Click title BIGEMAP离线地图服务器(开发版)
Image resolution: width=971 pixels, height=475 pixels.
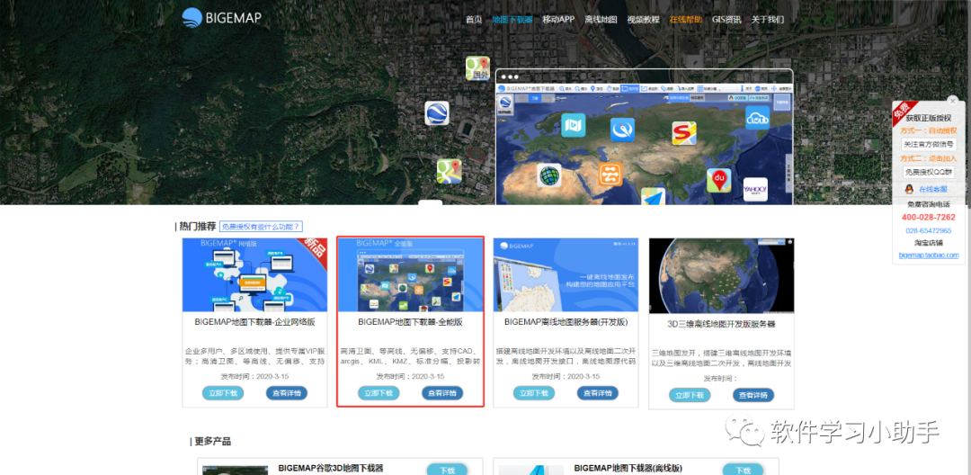click(566, 322)
